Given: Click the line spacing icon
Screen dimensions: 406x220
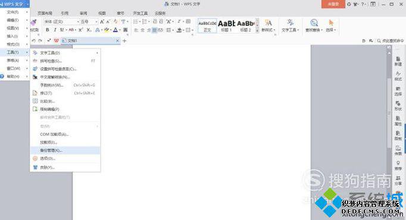Looking at the screenshot, I should tap(169, 30).
